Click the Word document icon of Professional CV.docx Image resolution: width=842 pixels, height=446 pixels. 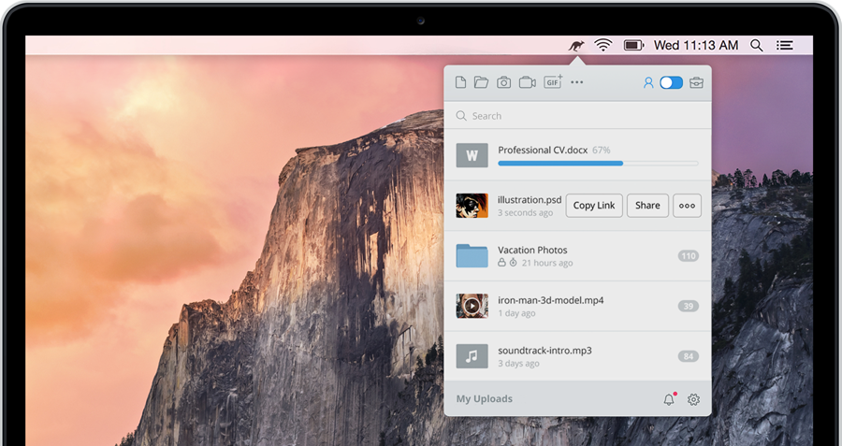point(472,155)
